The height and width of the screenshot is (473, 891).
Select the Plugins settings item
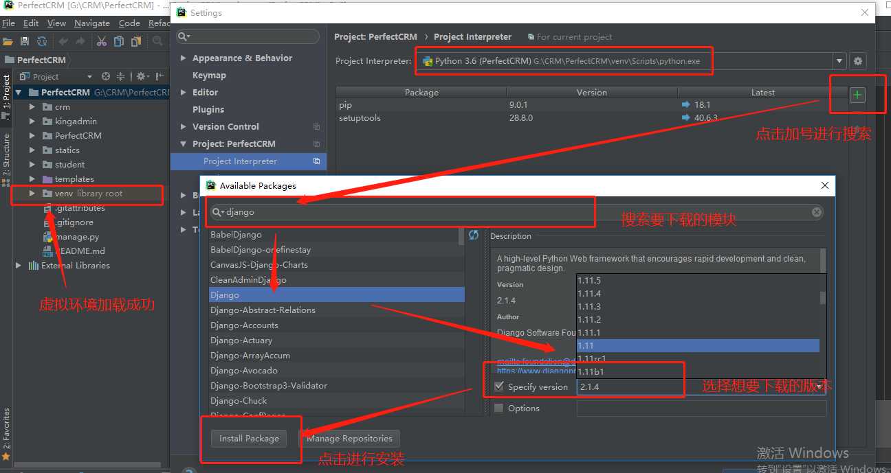point(208,109)
